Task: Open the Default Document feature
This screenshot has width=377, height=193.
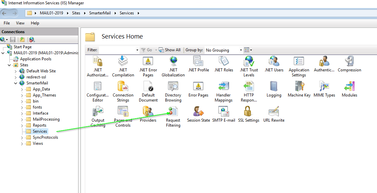Action: [148, 87]
